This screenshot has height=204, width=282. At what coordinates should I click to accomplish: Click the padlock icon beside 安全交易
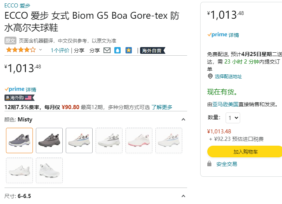coord(209,164)
